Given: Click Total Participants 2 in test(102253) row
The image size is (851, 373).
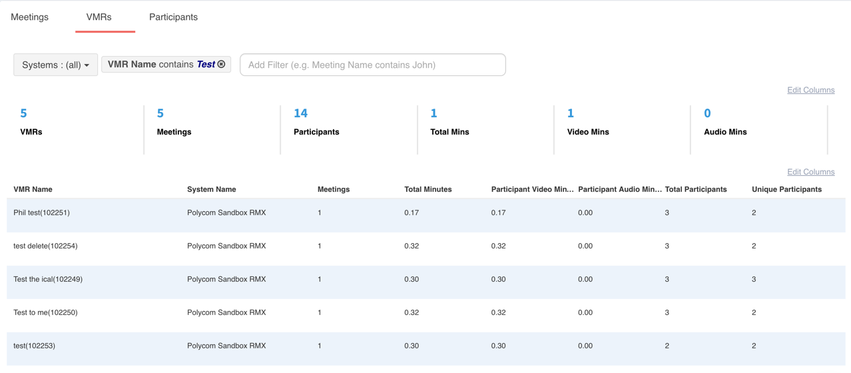Looking at the screenshot, I should [x=667, y=346].
